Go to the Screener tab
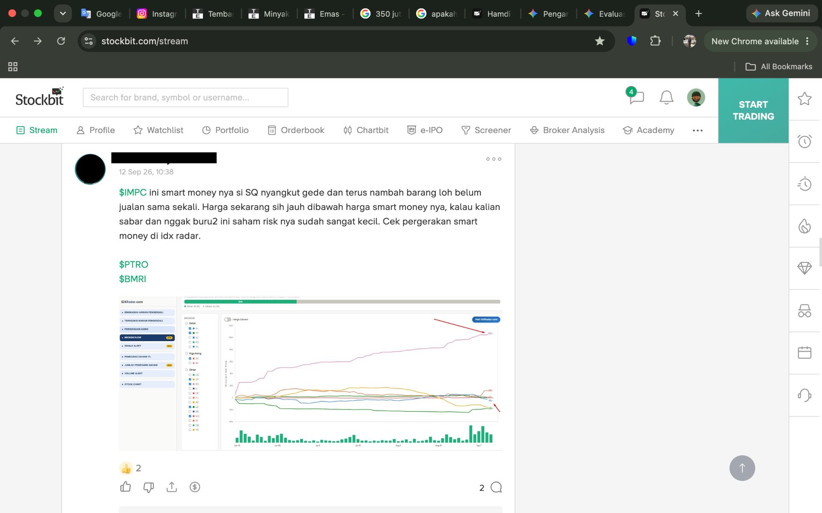Screen dimensions: 822x513 coord(486,130)
